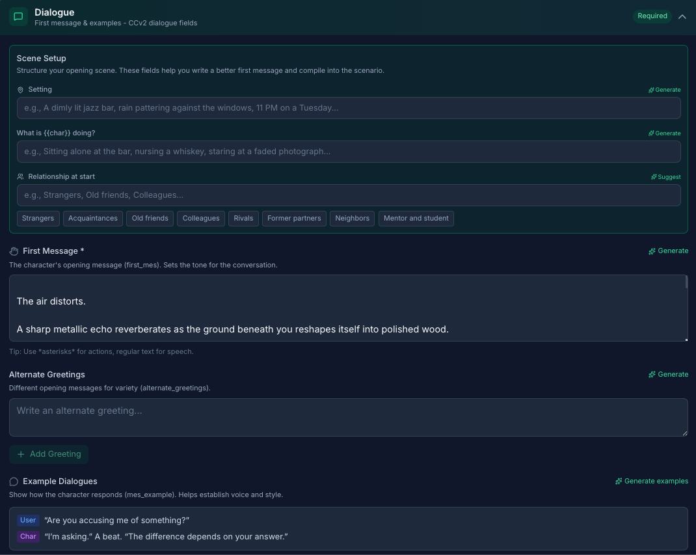Collapse the Dialogue section chevron
Image resolution: width=696 pixels, height=555 pixels.
682,17
